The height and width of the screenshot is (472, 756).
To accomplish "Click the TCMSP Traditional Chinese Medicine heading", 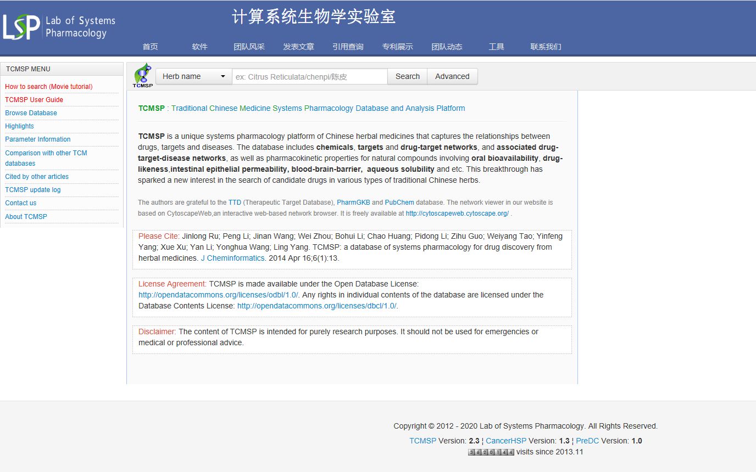I will point(302,108).
